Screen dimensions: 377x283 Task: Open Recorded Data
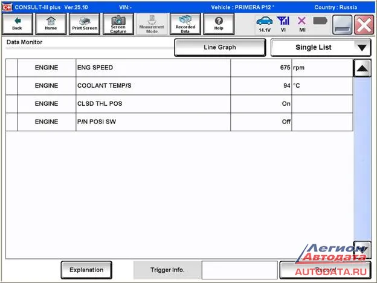coord(185,24)
